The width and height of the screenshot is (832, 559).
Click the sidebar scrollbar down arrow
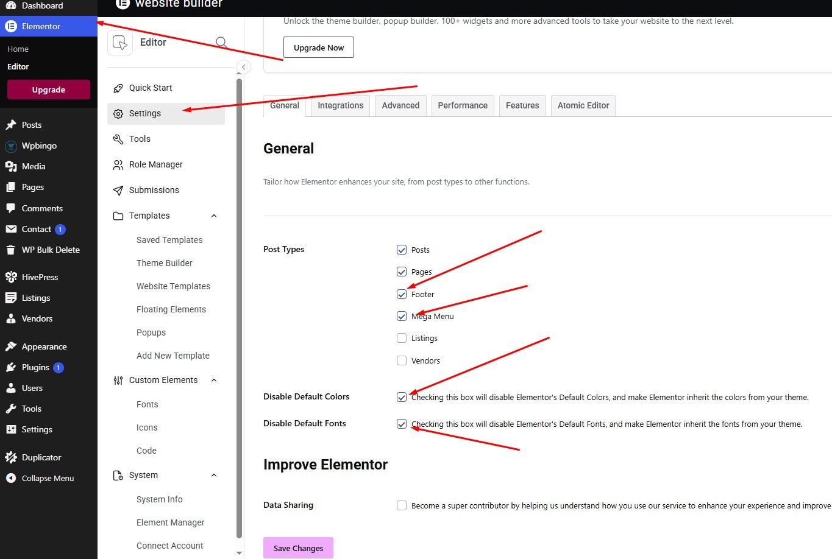pyautogui.click(x=239, y=553)
